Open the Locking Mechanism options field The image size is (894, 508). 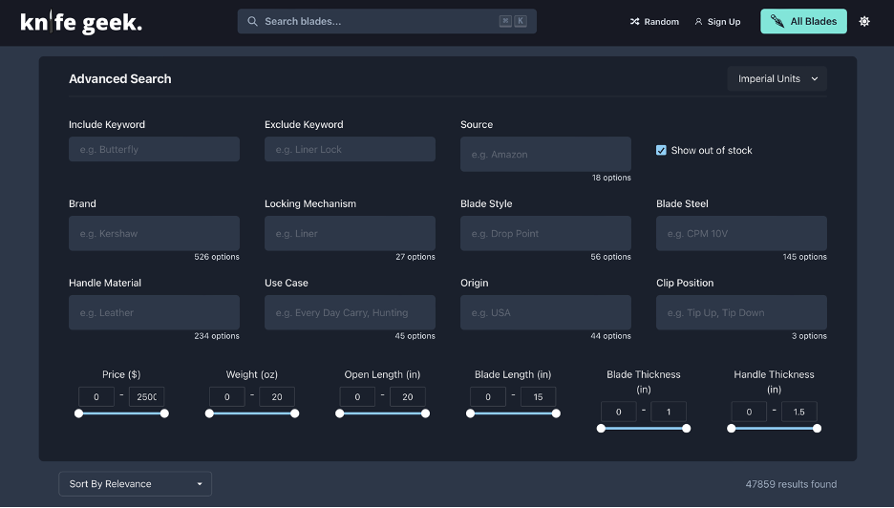[350, 233]
